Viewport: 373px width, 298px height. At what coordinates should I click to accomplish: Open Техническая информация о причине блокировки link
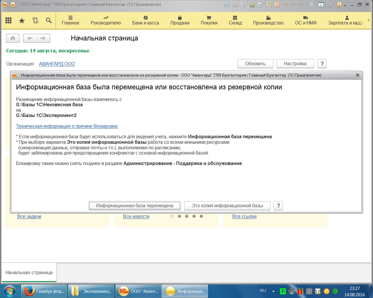(67, 126)
